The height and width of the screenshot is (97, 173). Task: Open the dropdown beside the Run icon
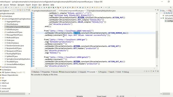click(51, 8)
